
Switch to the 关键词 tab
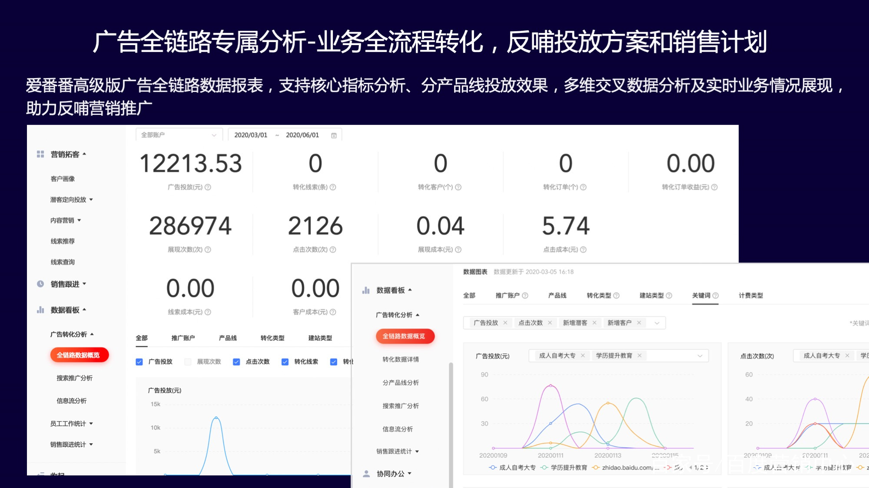coord(701,295)
